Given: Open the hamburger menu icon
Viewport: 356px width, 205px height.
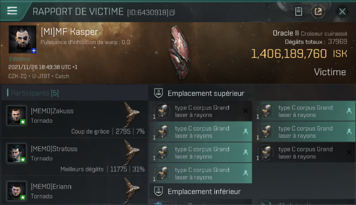Looking at the screenshot, I should [x=12, y=11].
